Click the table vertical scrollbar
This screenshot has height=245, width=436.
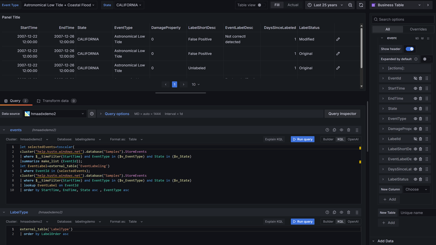[361, 48]
